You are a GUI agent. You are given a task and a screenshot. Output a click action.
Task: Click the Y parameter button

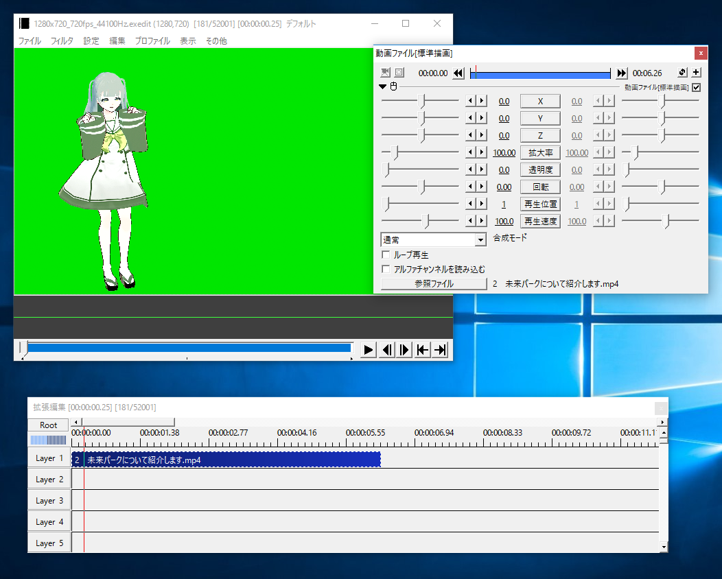pyautogui.click(x=540, y=118)
